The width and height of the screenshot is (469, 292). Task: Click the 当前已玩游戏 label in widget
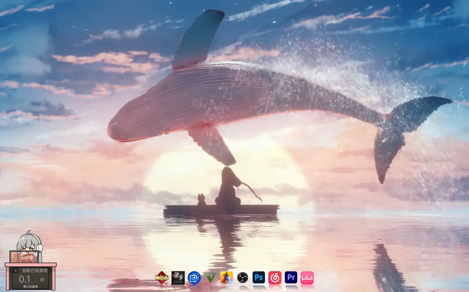[x=34, y=270]
